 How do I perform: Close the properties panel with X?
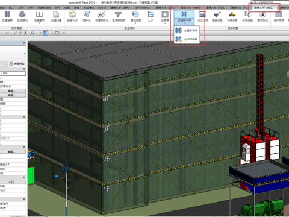tap(25, 43)
